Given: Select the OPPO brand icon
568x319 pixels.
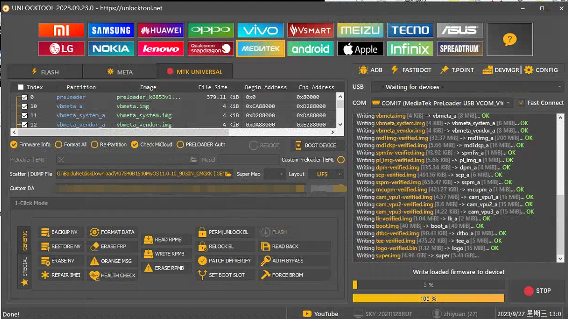Looking at the screenshot, I should point(210,30).
